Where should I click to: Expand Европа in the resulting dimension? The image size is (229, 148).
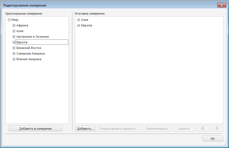79,25
